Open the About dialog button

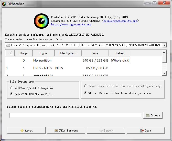point(26,130)
